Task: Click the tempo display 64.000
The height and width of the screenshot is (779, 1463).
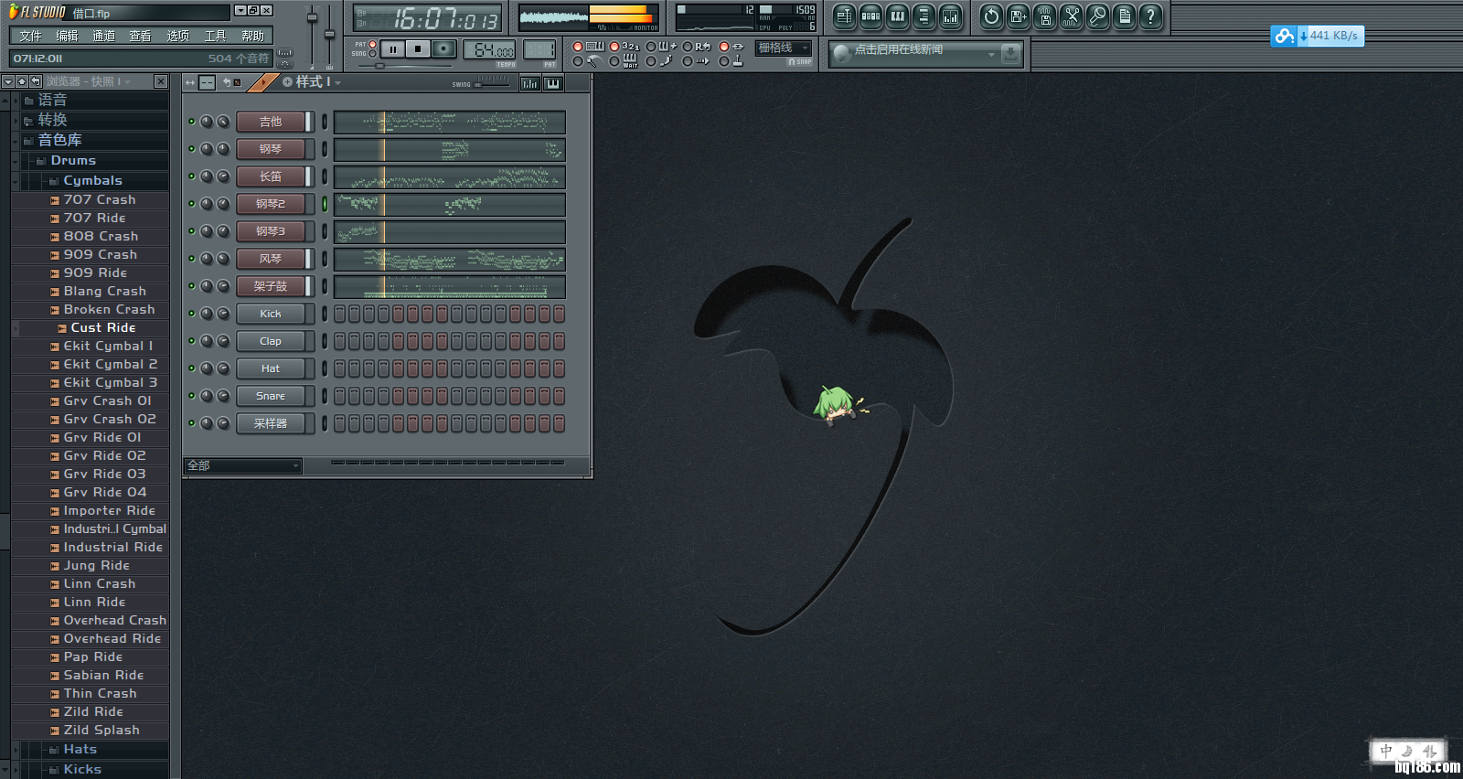Action: point(489,50)
